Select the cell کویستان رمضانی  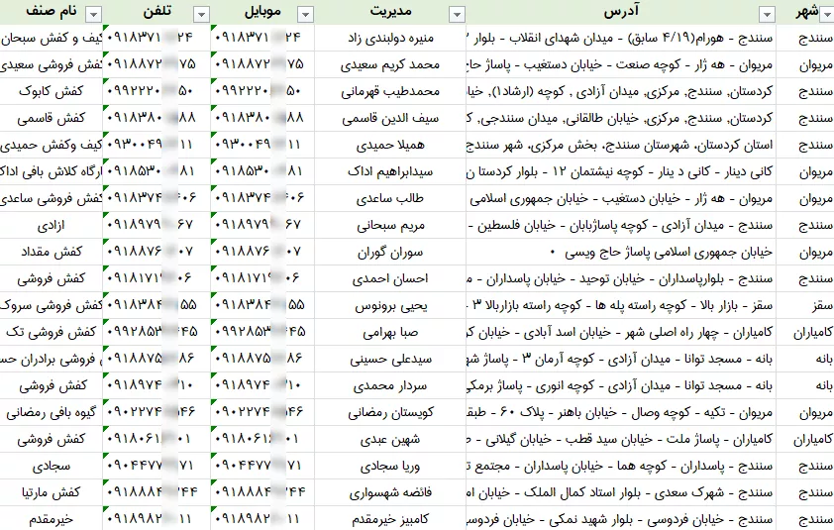(x=390, y=412)
